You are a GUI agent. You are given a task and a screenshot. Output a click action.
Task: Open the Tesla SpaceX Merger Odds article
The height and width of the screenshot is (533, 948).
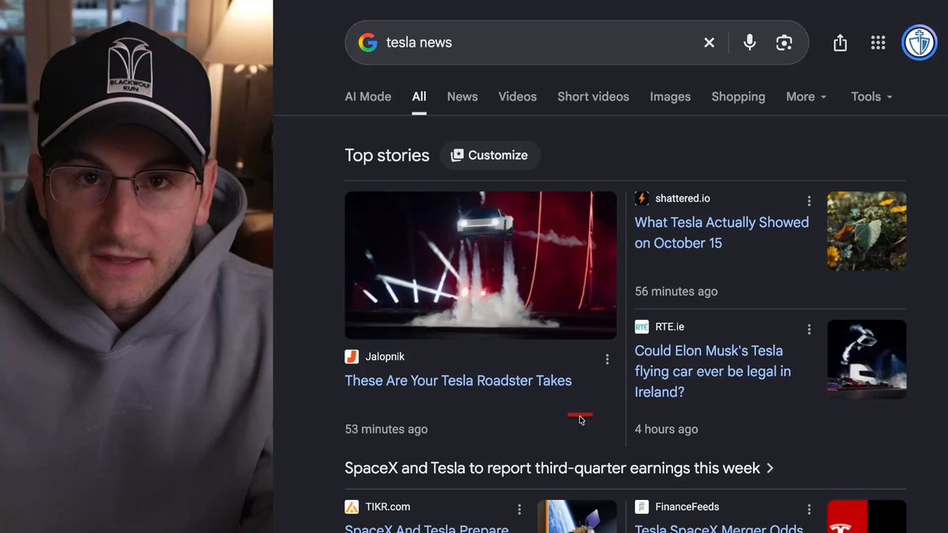click(x=719, y=528)
